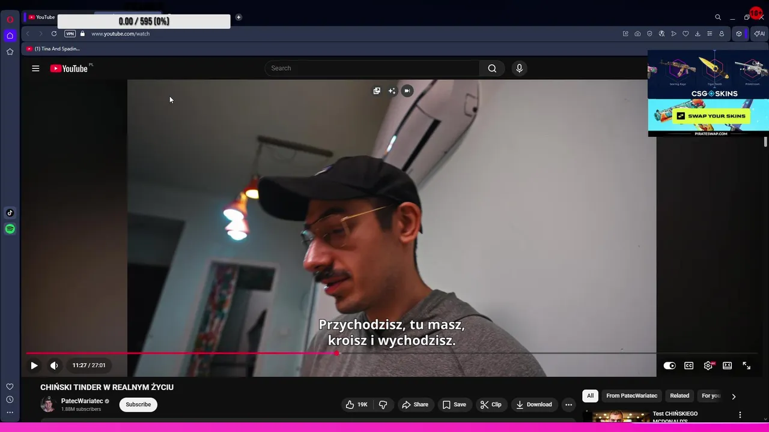Go back to previous page
Image resolution: width=769 pixels, height=432 pixels.
point(28,34)
